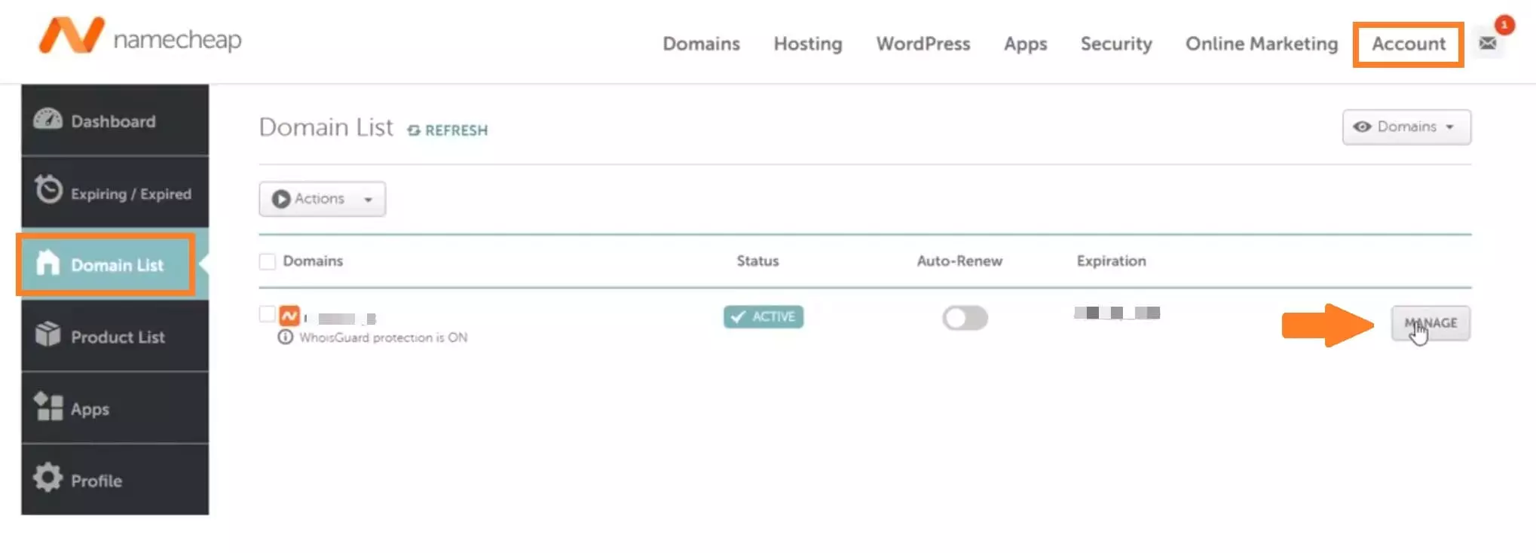Click the Actions play icon

point(280,199)
